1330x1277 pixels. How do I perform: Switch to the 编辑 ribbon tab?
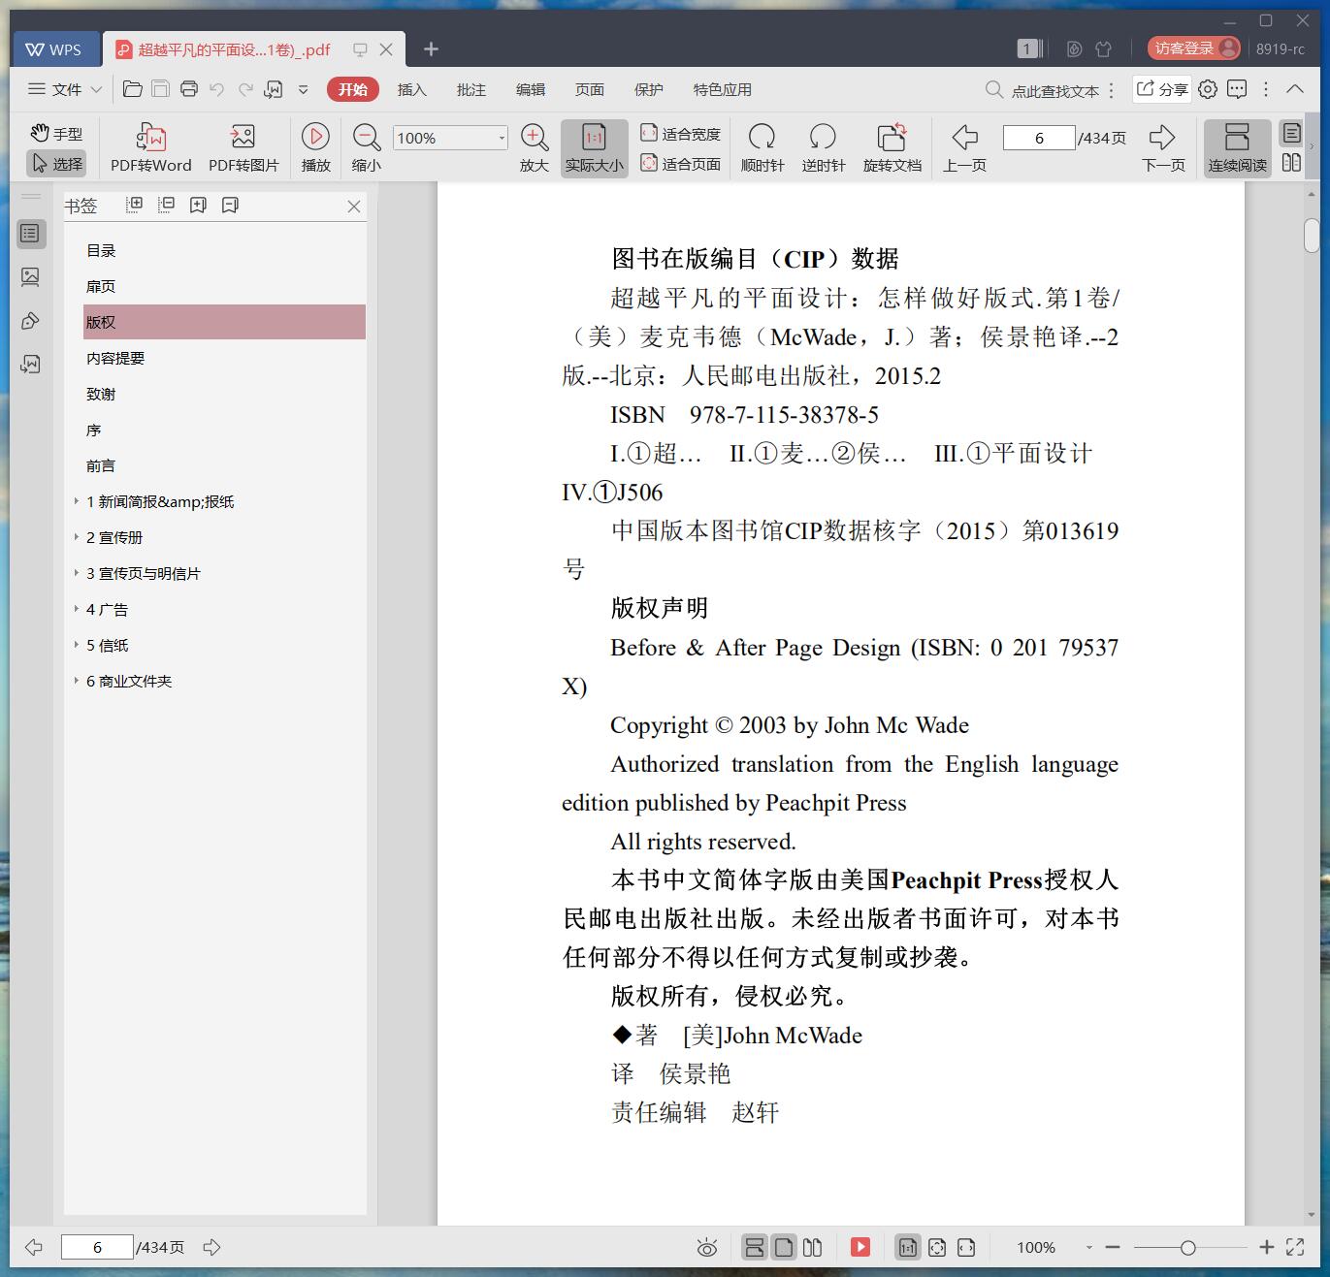click(x=530, y=89)
